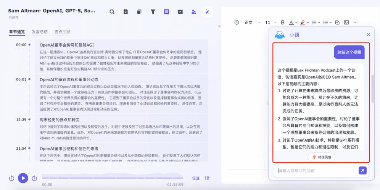Toggle bold formatting in editor toolbar
380x190 pixels.
(283, 22)
